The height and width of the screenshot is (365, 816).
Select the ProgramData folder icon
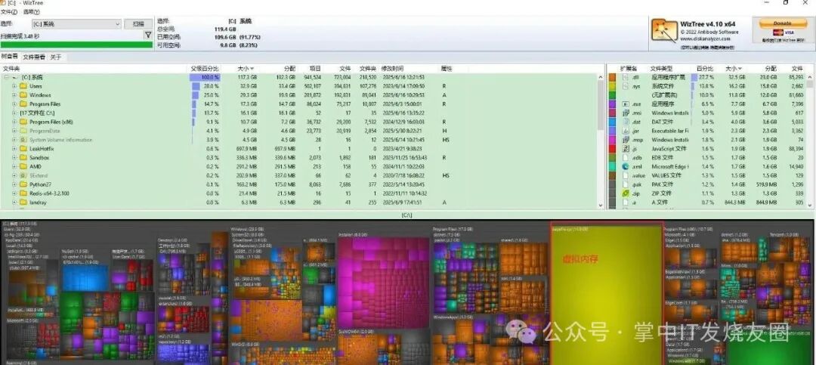(23, 131)
